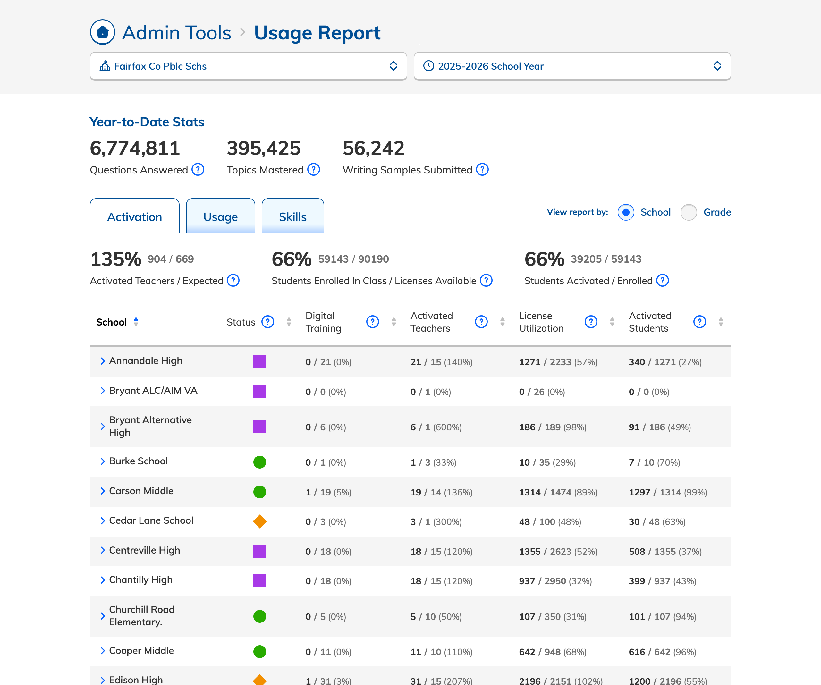Click help icon for Writing Samples Submitted

tap(482, 170)
